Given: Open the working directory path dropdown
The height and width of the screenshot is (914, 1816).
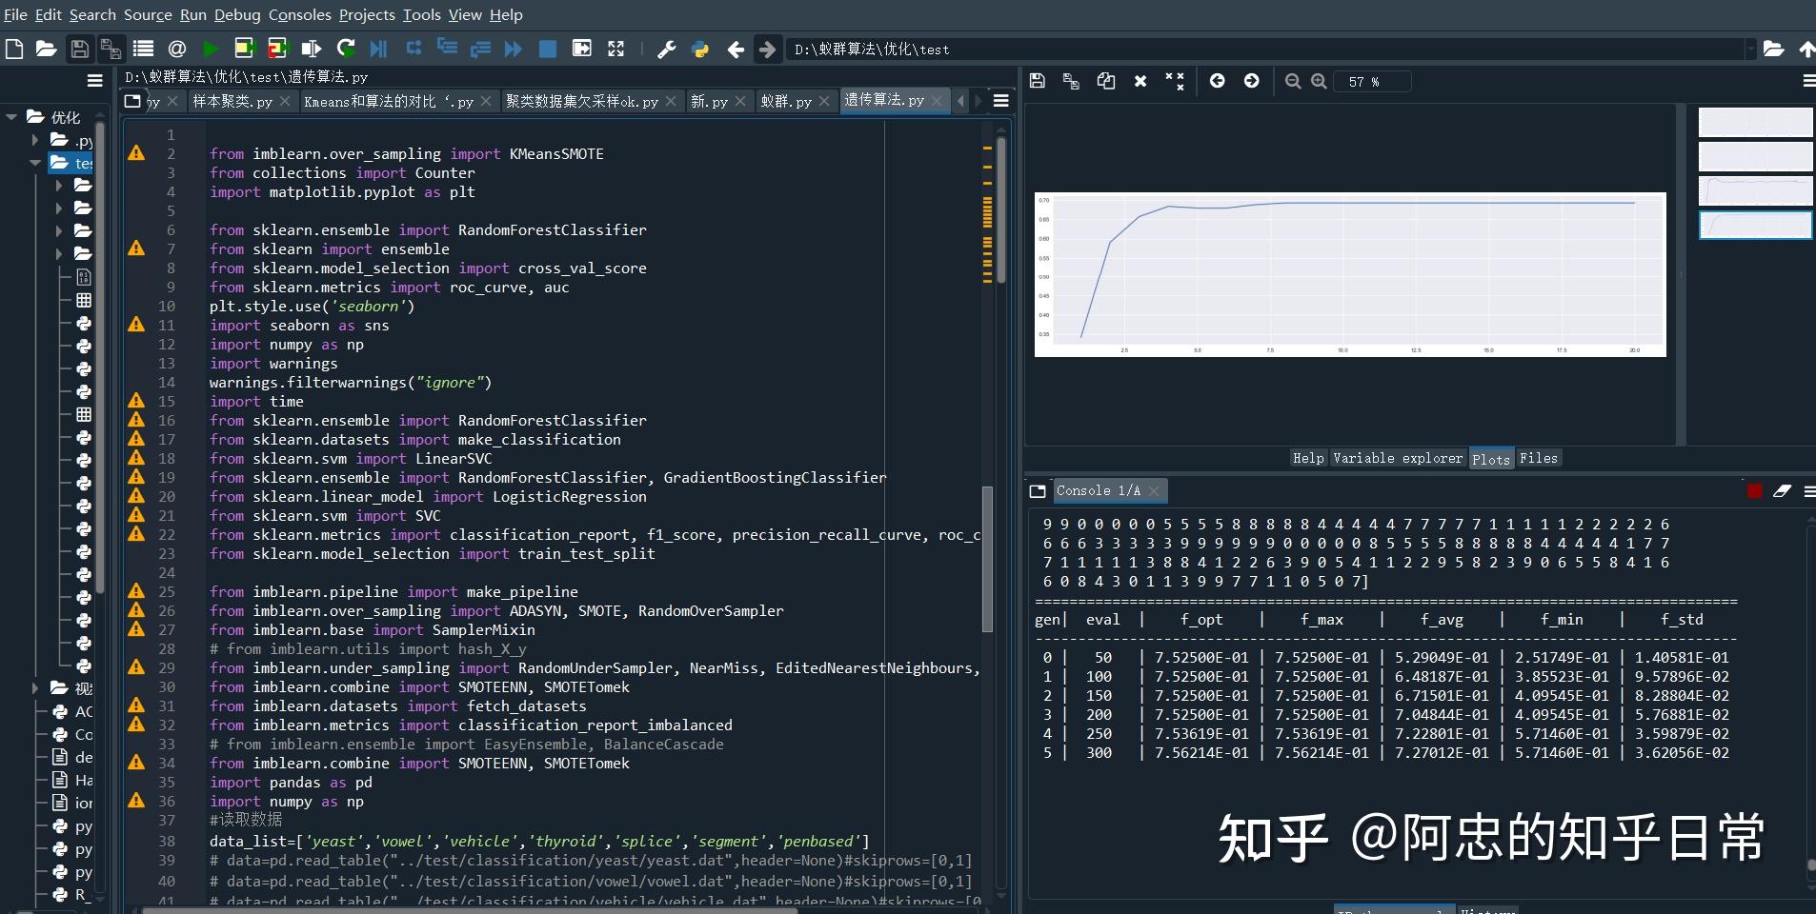Looking at the screenshot, I should 1750,49.
